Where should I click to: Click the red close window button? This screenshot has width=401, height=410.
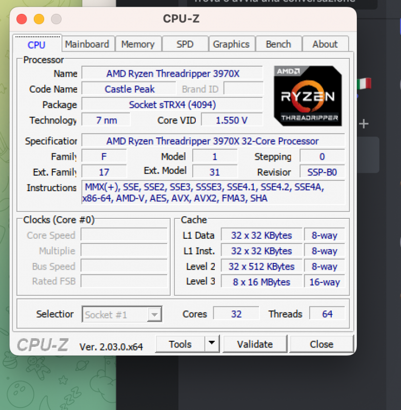coord(22,19)
